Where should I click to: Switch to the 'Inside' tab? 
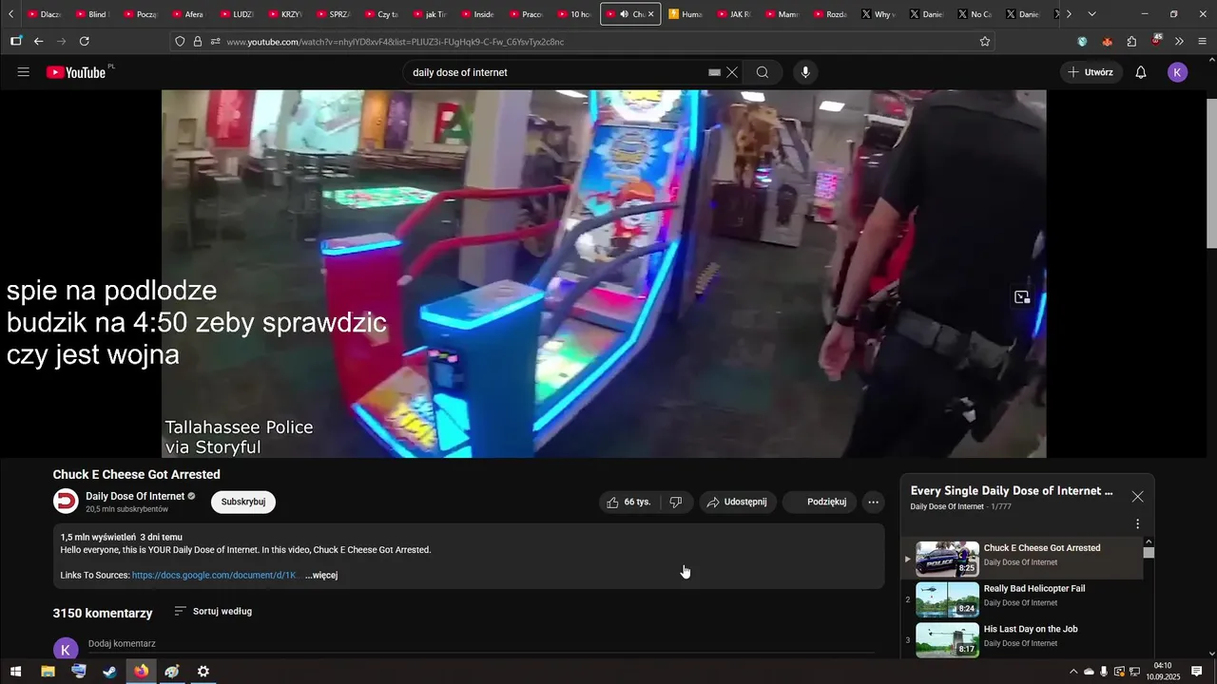(x=477, y=14)
